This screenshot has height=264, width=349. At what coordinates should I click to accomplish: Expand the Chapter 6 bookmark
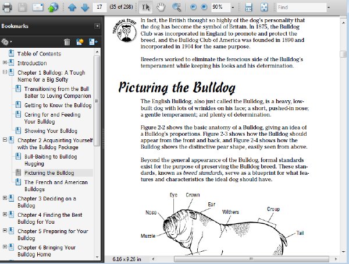[5, 247]
